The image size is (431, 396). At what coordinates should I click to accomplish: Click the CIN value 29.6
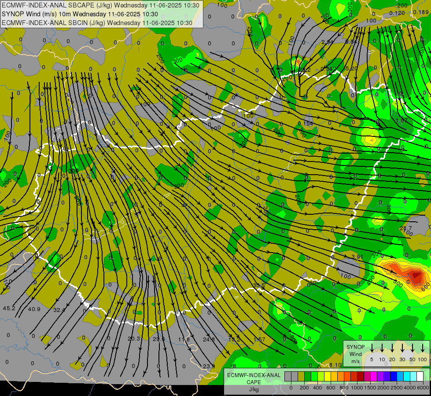159,339
